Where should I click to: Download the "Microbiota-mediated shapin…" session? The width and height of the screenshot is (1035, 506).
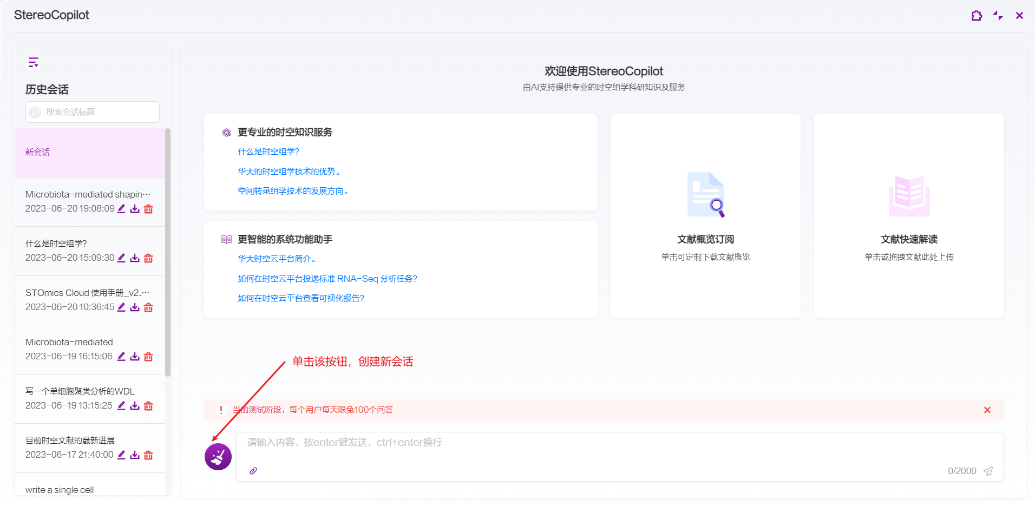135,209
